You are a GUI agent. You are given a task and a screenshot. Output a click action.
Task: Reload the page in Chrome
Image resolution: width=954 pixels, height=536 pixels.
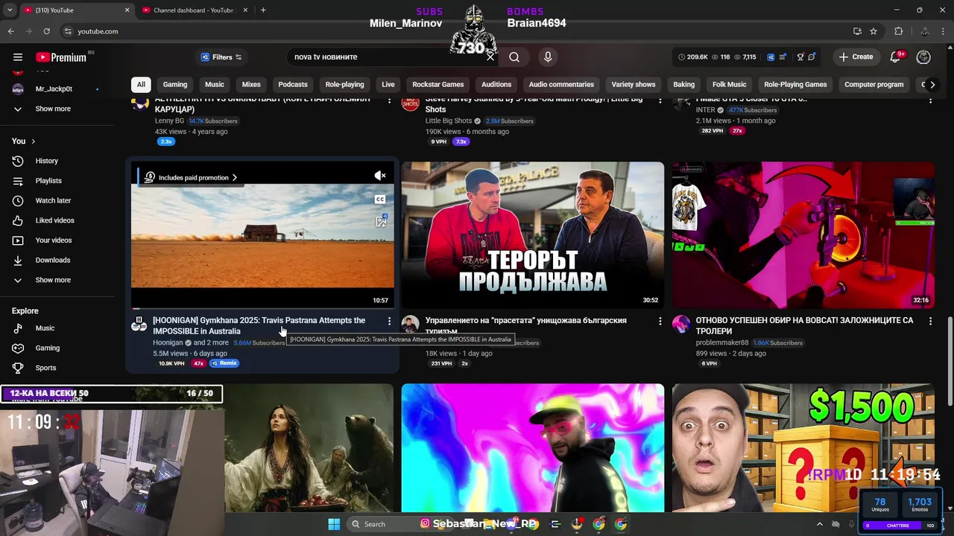46,31
